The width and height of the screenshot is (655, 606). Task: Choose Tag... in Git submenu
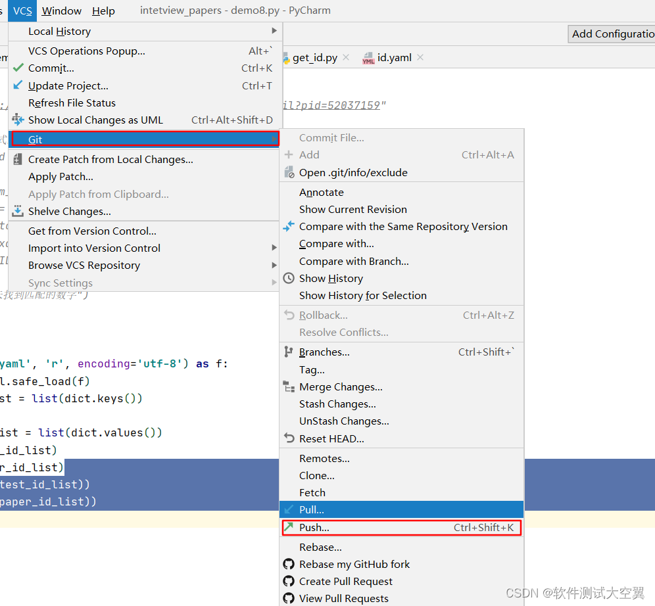401,369
